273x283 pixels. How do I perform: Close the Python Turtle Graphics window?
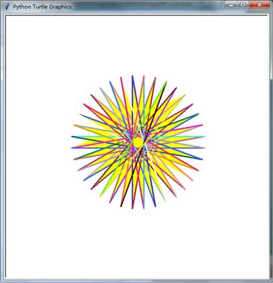tap(260, 5)
